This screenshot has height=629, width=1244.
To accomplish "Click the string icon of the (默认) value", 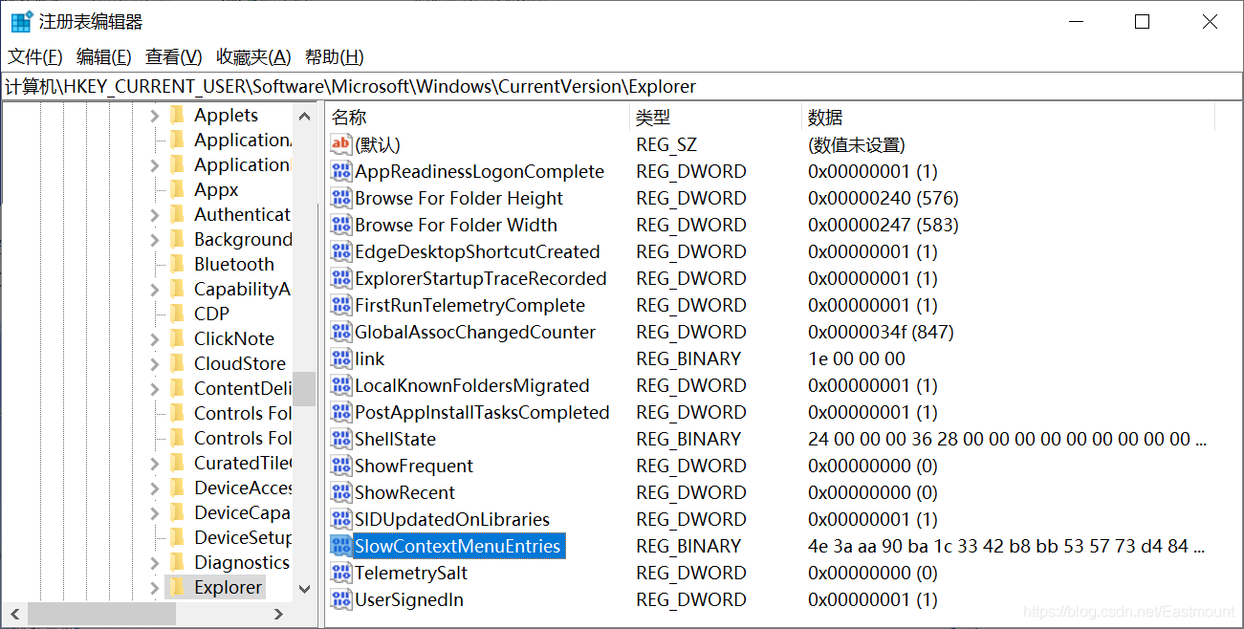I will coord(340,144).
